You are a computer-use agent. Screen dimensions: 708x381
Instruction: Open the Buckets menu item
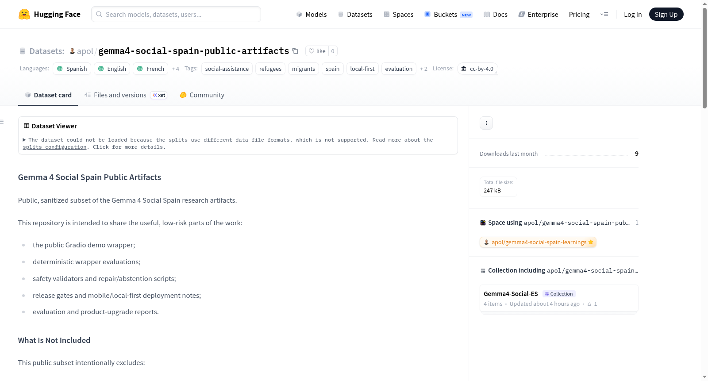(x=448, y=14)
